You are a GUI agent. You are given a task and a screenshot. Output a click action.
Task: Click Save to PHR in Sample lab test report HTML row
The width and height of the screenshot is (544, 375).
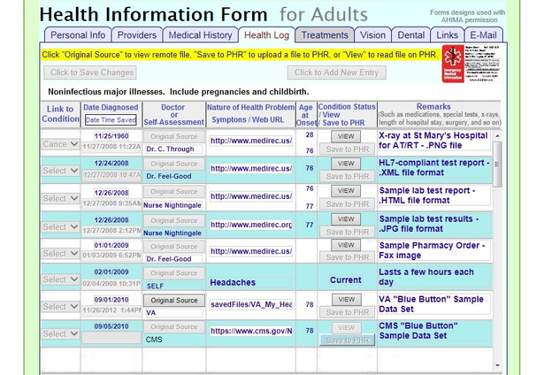coord(348,204)
